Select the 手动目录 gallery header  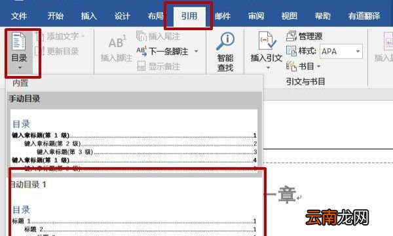25,99
